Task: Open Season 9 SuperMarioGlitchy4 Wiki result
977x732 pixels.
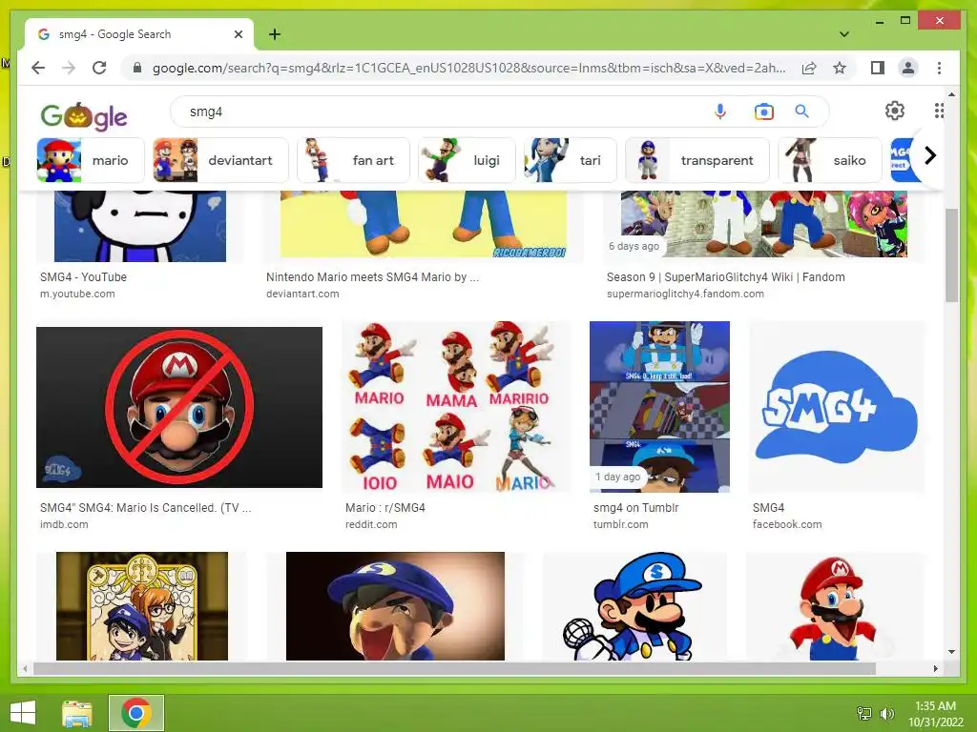Action: click(726, 277)
